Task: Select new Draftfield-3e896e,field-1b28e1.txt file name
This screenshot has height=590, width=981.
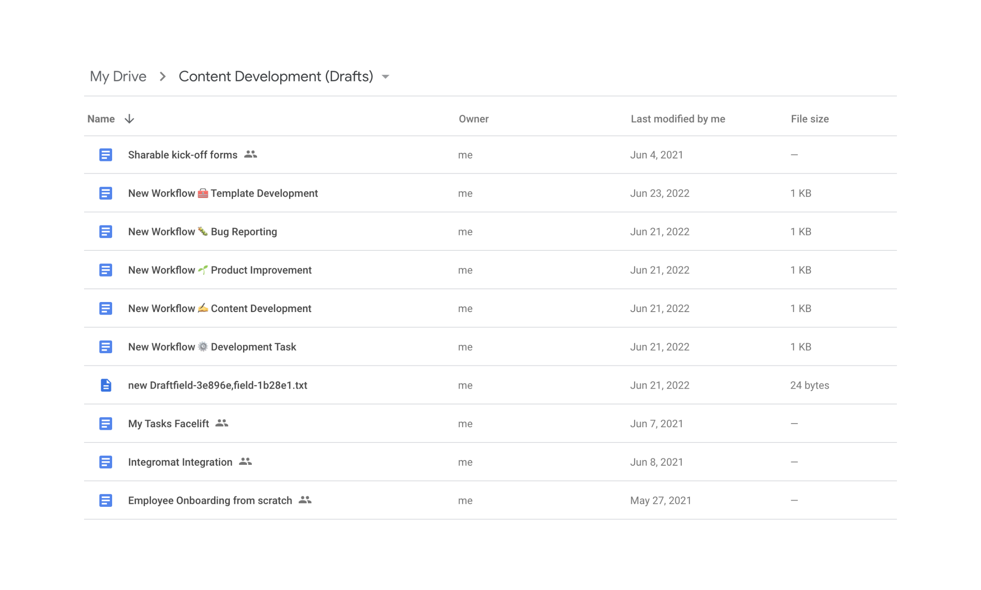Action: tap(218, 385)
